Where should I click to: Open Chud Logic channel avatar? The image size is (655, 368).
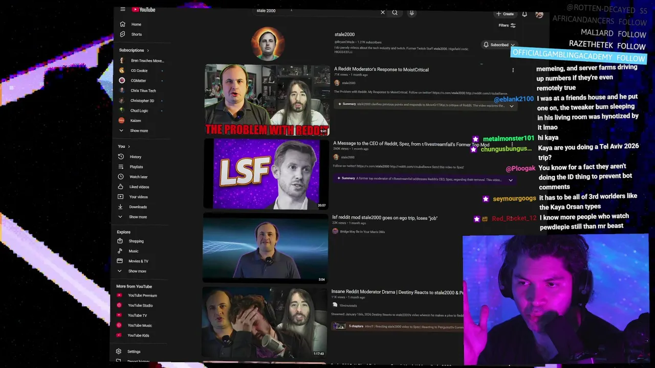coord(122,110)
